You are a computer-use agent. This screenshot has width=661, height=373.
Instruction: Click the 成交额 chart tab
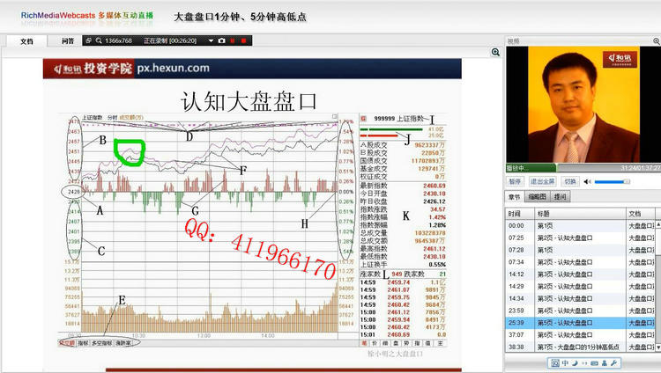[67, 343]
